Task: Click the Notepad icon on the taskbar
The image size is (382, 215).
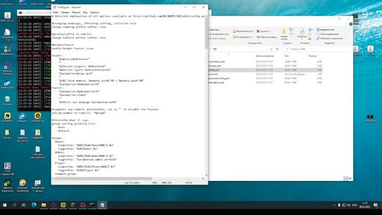Action: pos(102,205)
